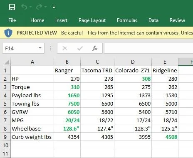193x158 pixels.
Task: Click the 5400 GVRW cell
Action: coord(133,112)
